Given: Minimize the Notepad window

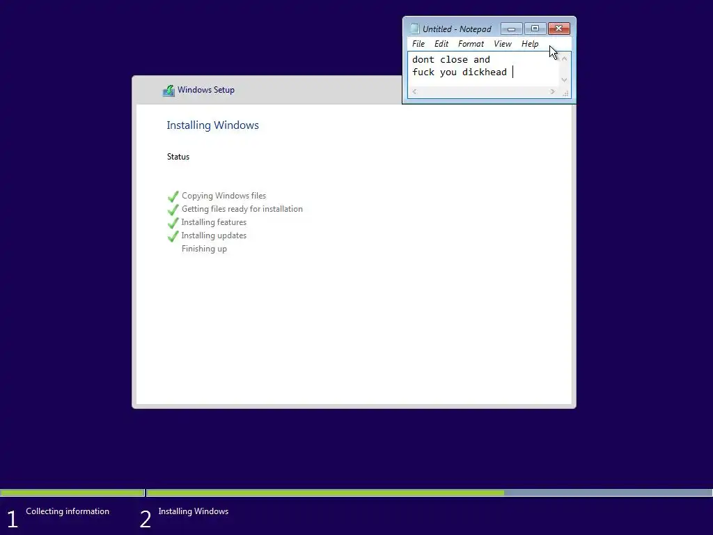Looking at the screenshot, I should pyautogui.click(x=512, y=29).
